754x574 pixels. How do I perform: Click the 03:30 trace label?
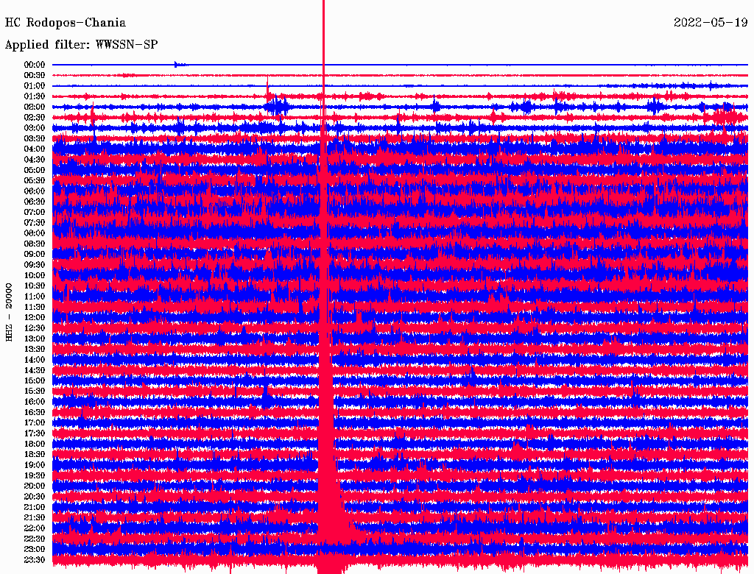35,138
